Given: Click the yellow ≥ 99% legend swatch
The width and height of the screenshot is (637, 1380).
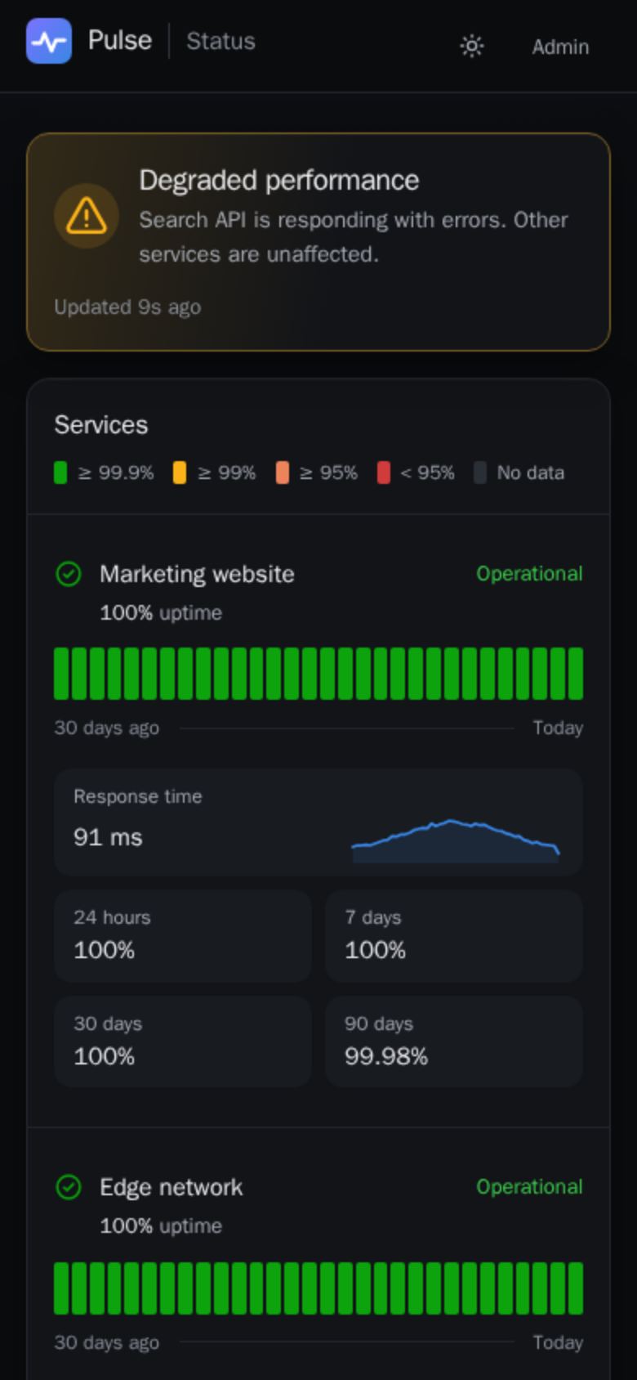Looking at the screenshot, I should click(x=180, y=473).
